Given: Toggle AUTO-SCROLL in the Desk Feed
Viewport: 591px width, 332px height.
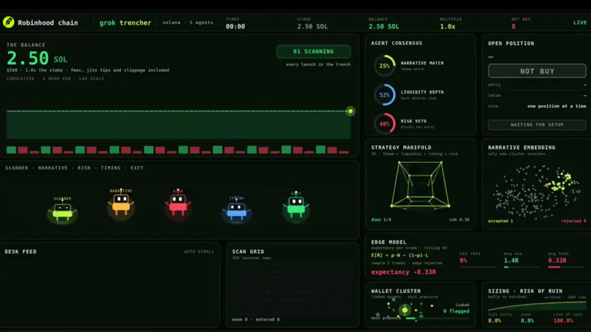Looking at the screenshot, I should pyautogui.click(x=199, y=252).
